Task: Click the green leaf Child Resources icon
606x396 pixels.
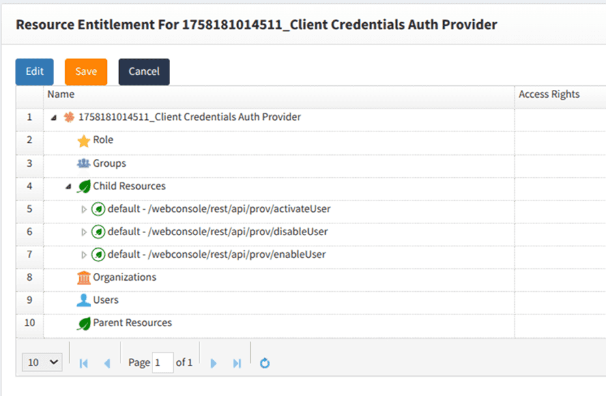Action: point(83,187)
